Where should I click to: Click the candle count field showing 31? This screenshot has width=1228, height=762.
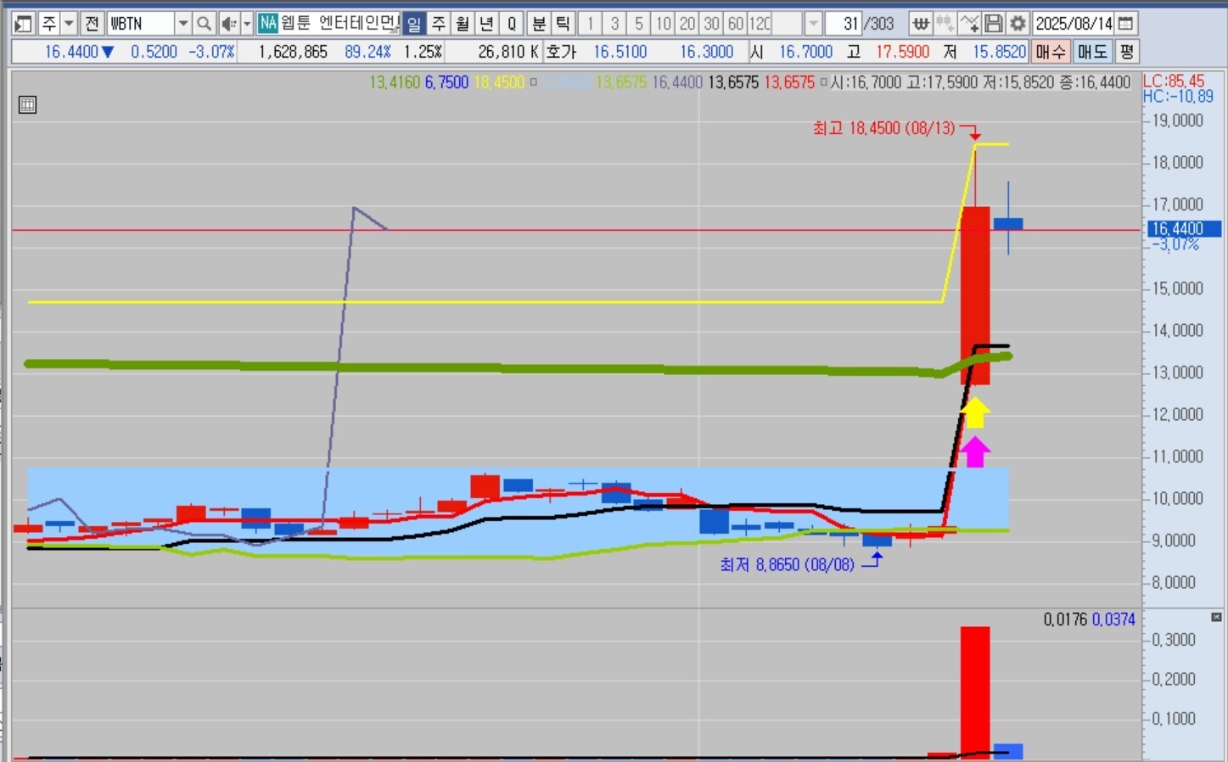[x=844, y=24]
